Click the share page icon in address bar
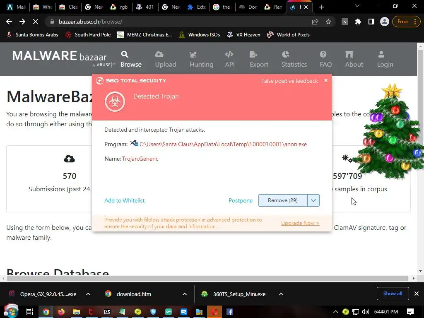 tap(315, 22)
